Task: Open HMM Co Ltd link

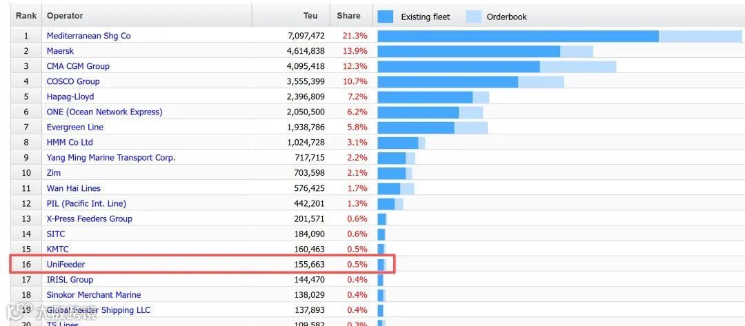Action: click(x=70, y=143)
